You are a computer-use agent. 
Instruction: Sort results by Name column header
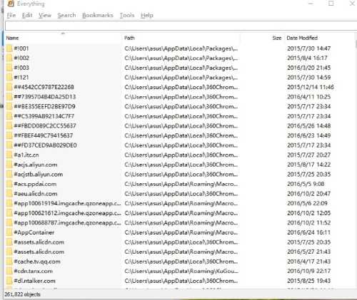[63, 38]
